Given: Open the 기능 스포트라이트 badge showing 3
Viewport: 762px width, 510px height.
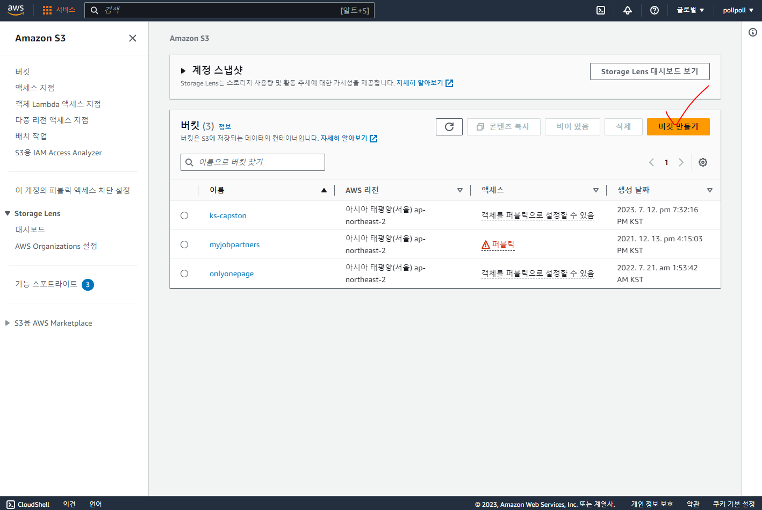Looking at the screenshot, I should point(88,284).
